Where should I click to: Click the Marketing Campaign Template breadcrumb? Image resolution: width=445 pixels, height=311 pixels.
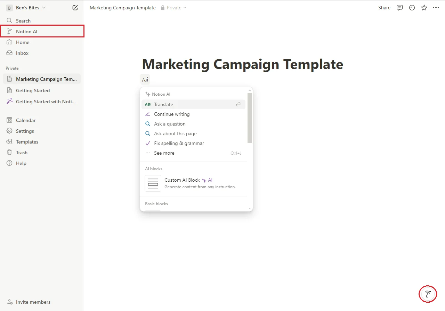(x=123, y=8)
